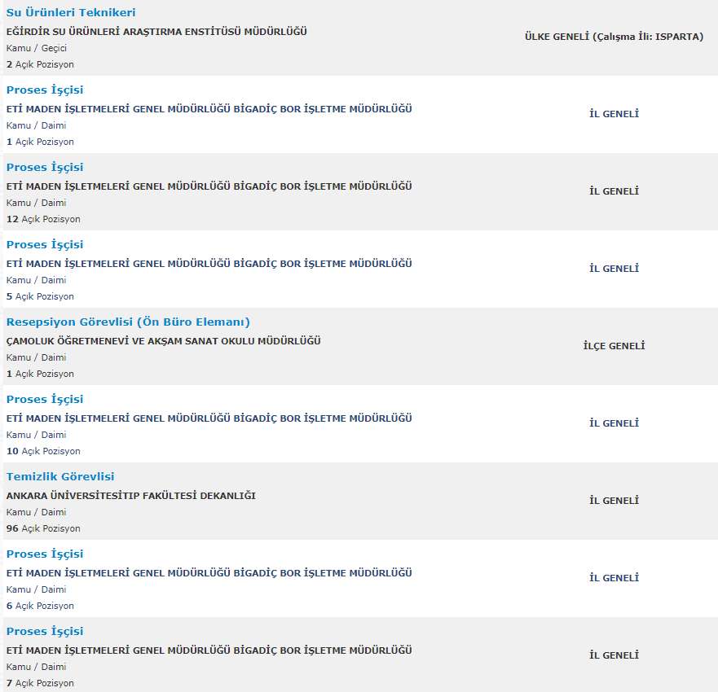Image resolution: width=718 pixels, height=692 pixels.
Task: Open the Su Ürünleri Teknikeri job listing
Action: (x=71, y=12)
